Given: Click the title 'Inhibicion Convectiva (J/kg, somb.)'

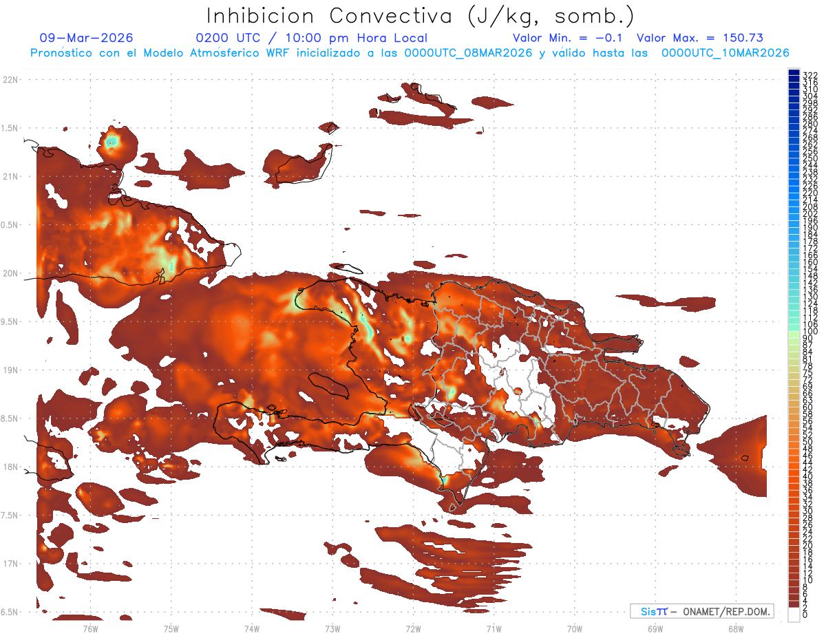Looking at the screenshot, I should (x=421, y=16).
